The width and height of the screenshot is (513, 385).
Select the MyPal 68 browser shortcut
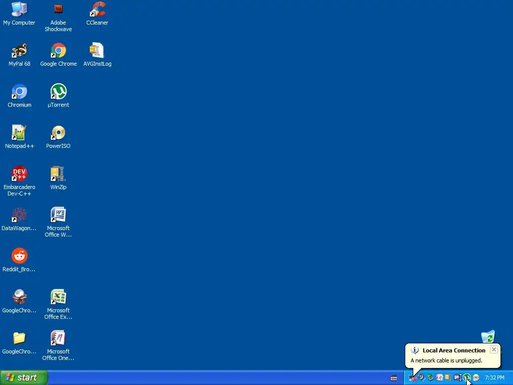[x=20, y=55]
